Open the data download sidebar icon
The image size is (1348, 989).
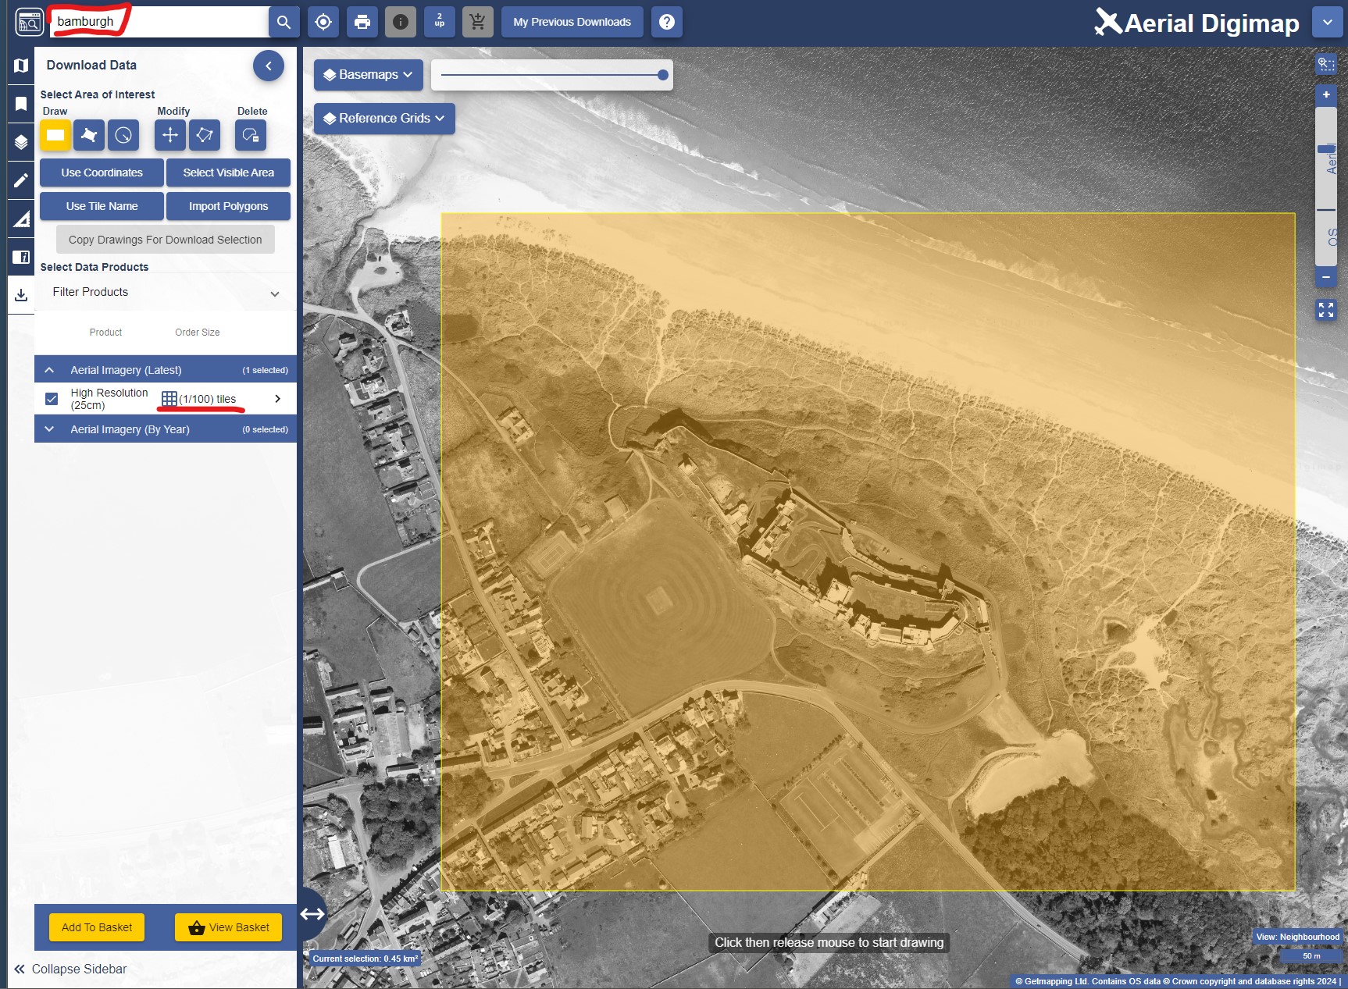(21, 295)
